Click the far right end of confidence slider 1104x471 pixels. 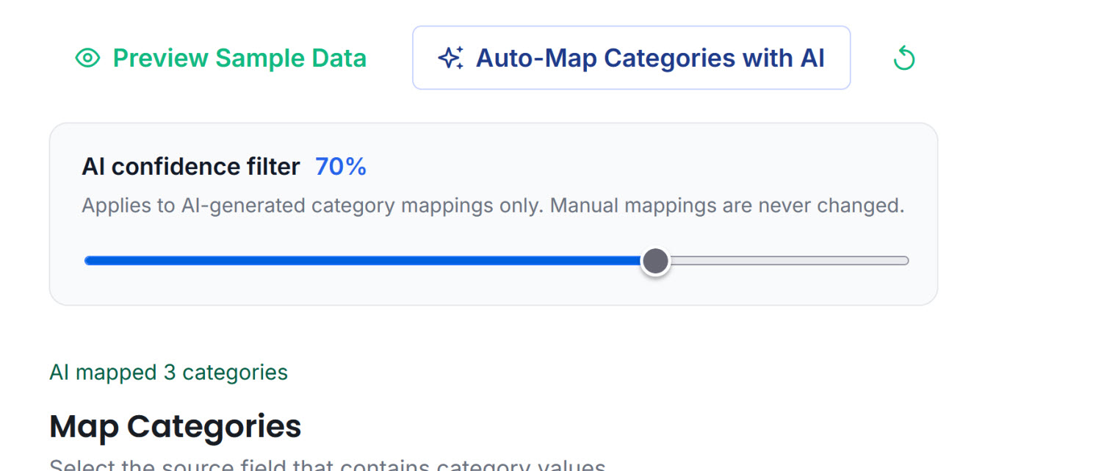(x=906, y=260)
